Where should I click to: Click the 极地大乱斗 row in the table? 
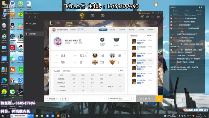point(89,83)
